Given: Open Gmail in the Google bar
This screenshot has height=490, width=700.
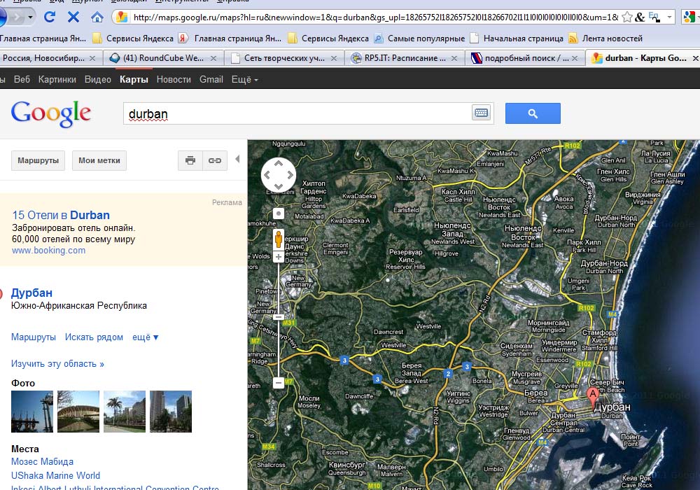Looking at the screenshot, I should point(211,79).
